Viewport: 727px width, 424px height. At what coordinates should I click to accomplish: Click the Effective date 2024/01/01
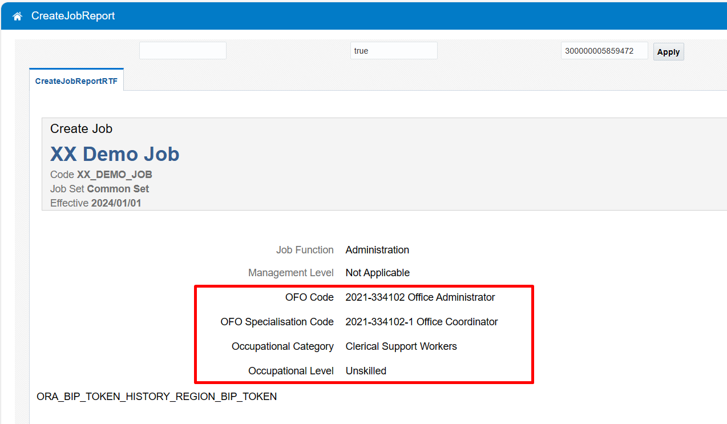pos(116,203)
